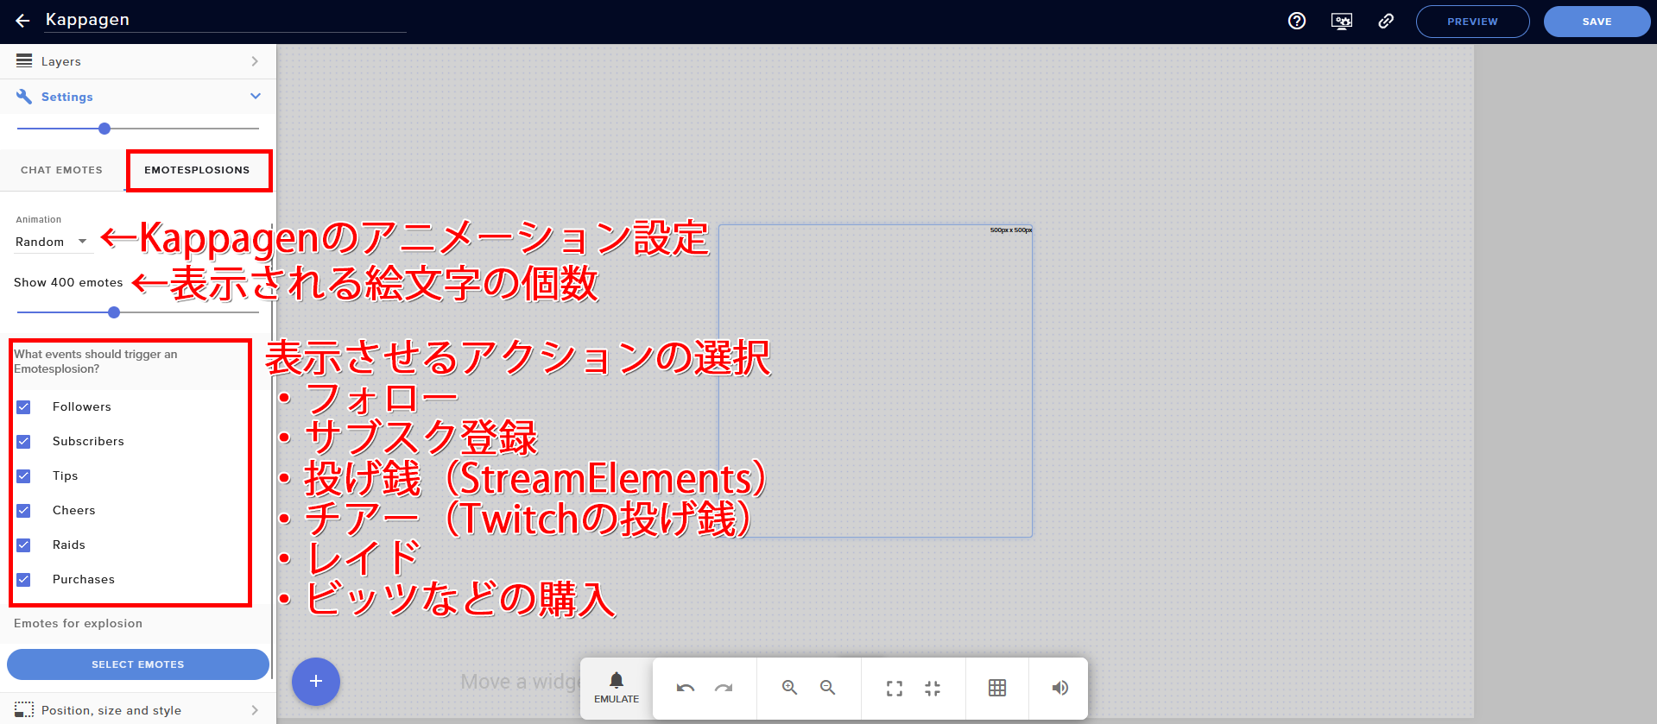Redo the last change

pyautogui.click(x=724, y=688)
